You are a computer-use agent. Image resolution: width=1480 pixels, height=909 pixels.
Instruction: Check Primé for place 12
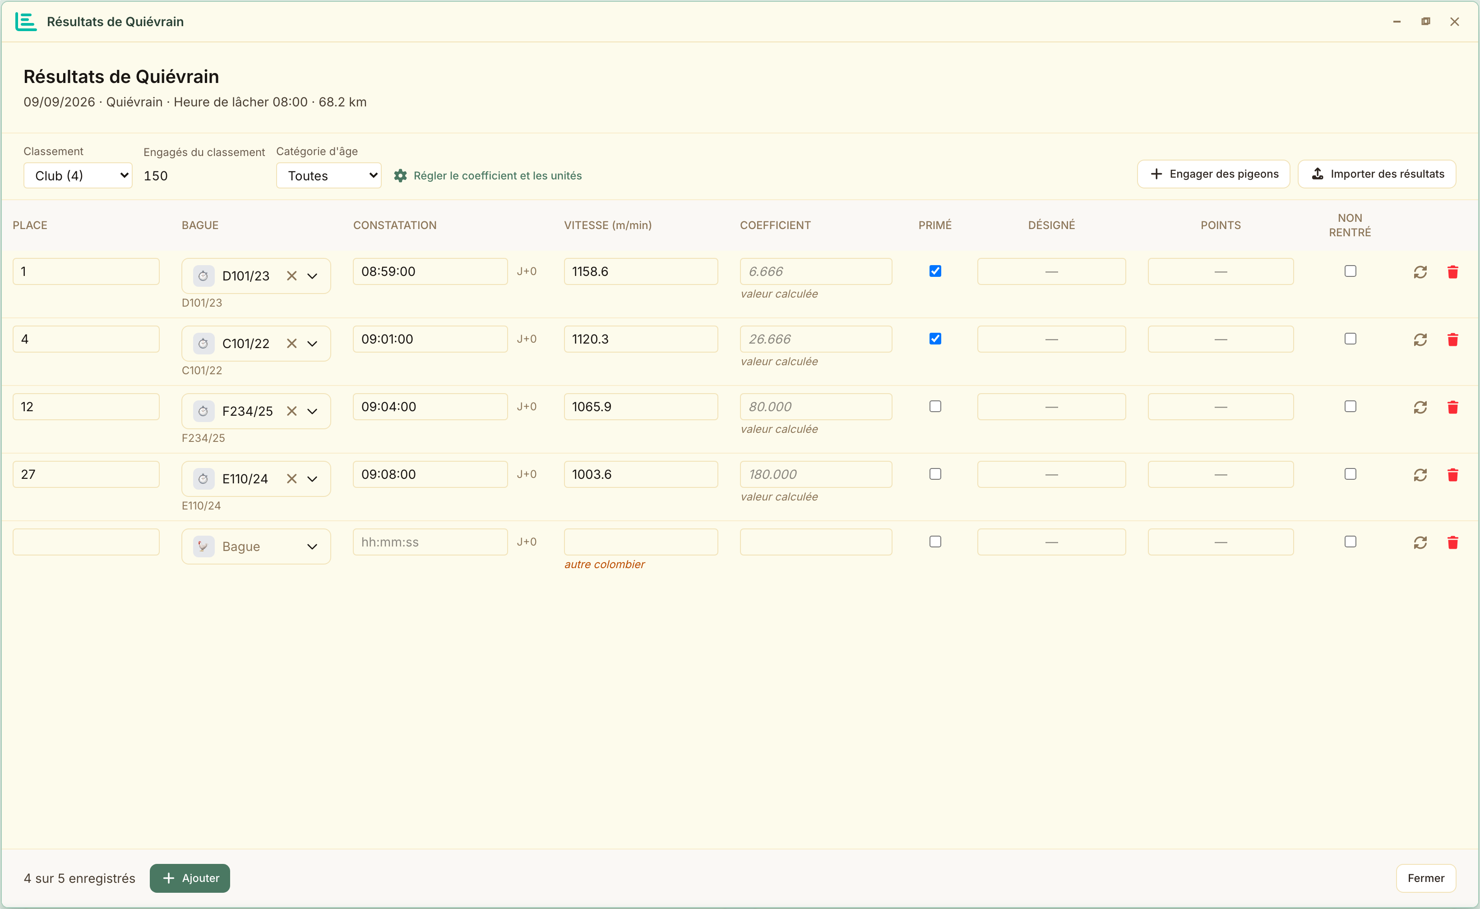pos(935,406)
